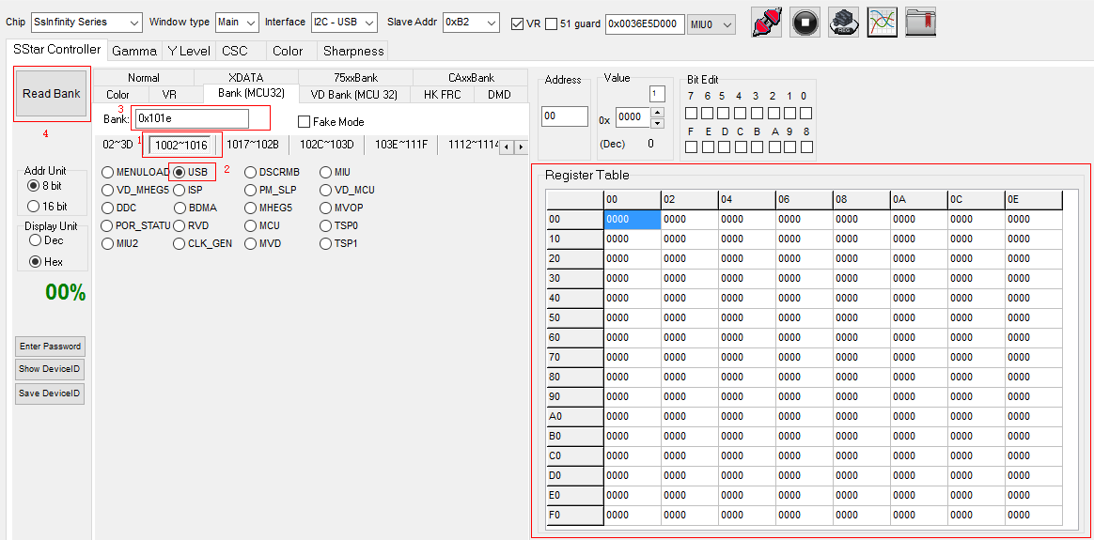Viewport: 1094px width, 540px height.
Task: Click the Bank input field 0x101e
Action: [x=192, y=118]
